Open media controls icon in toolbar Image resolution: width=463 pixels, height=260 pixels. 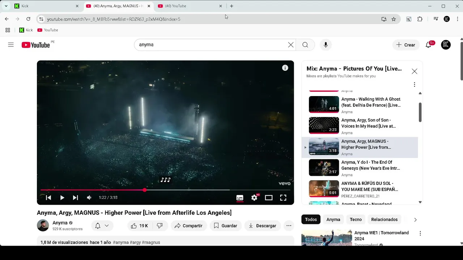click(x=436, y=19)
